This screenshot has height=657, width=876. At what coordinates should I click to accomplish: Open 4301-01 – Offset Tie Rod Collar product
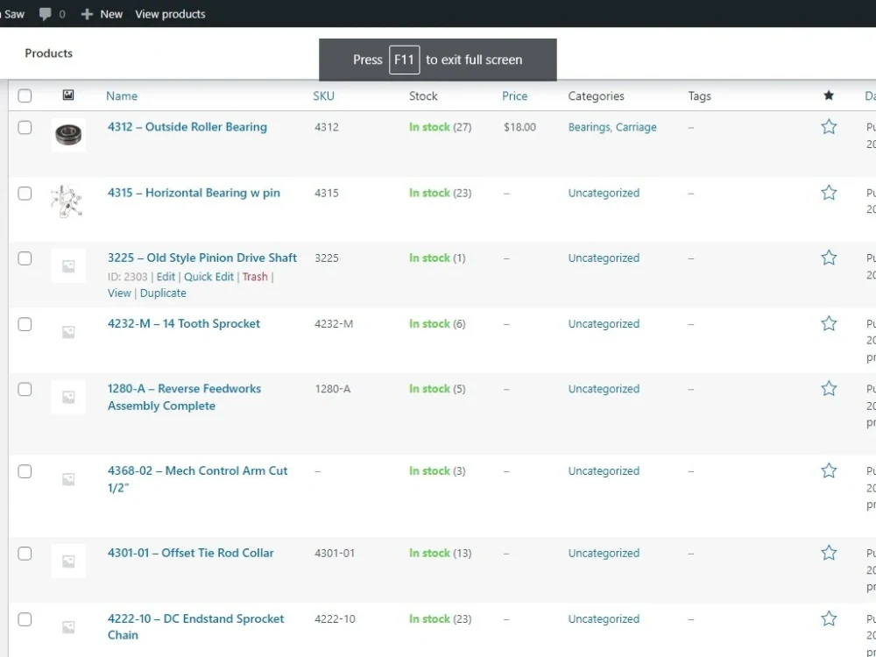pos(190,553)
